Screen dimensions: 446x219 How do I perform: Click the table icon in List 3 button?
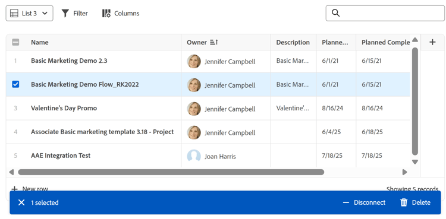[14, 13]
